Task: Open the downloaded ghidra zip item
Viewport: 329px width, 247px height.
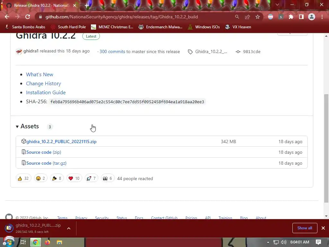Action: 33,228
